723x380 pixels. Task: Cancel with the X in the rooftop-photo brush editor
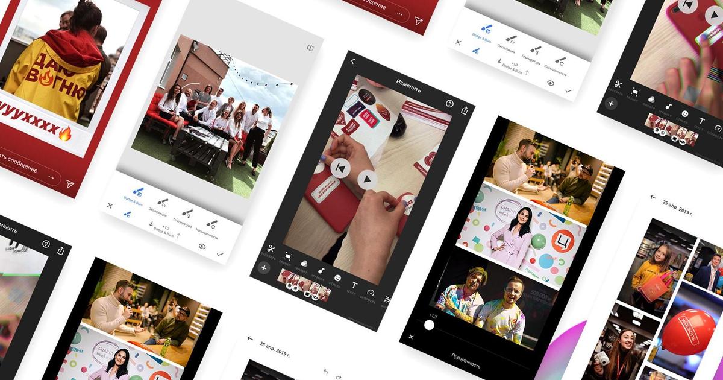point(109,205)
